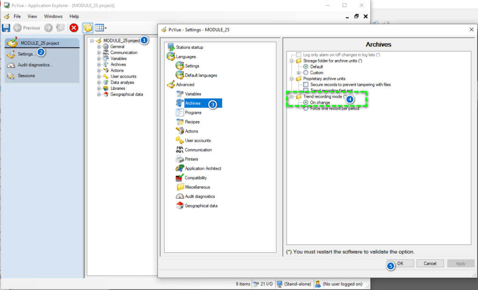The image size is (478, 290).
Task: Enable Secure records to prevent tampering
Action: [306, 85]
